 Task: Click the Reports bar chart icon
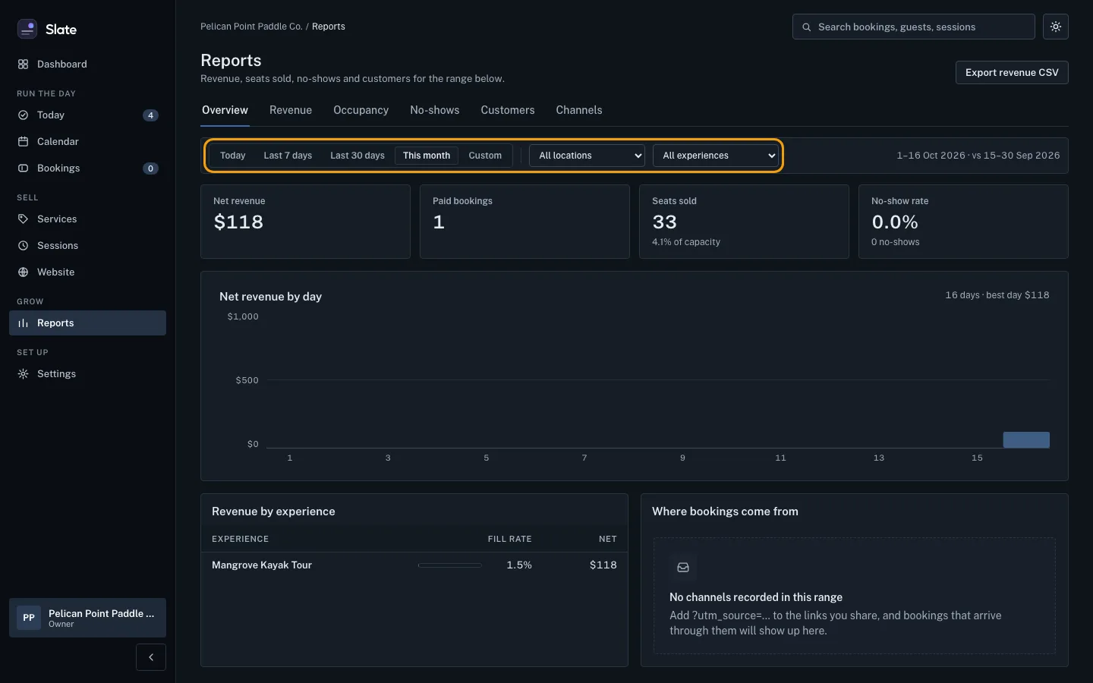coord(23,323)
